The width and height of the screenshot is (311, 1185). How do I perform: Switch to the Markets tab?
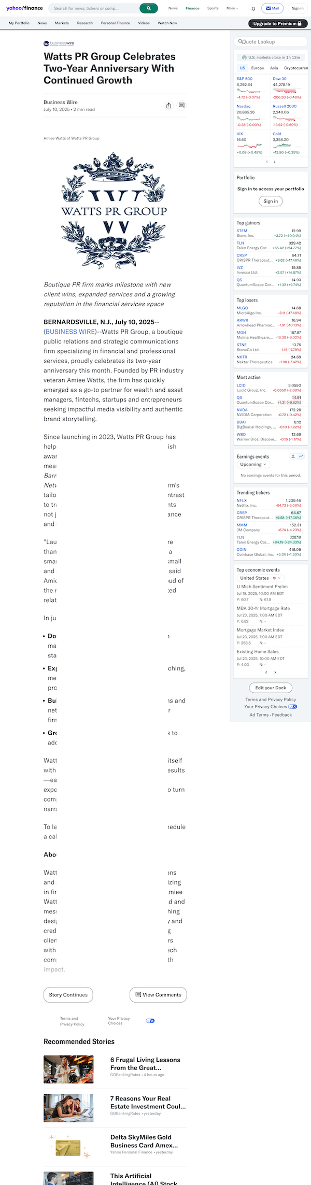[x=62, y=23]
